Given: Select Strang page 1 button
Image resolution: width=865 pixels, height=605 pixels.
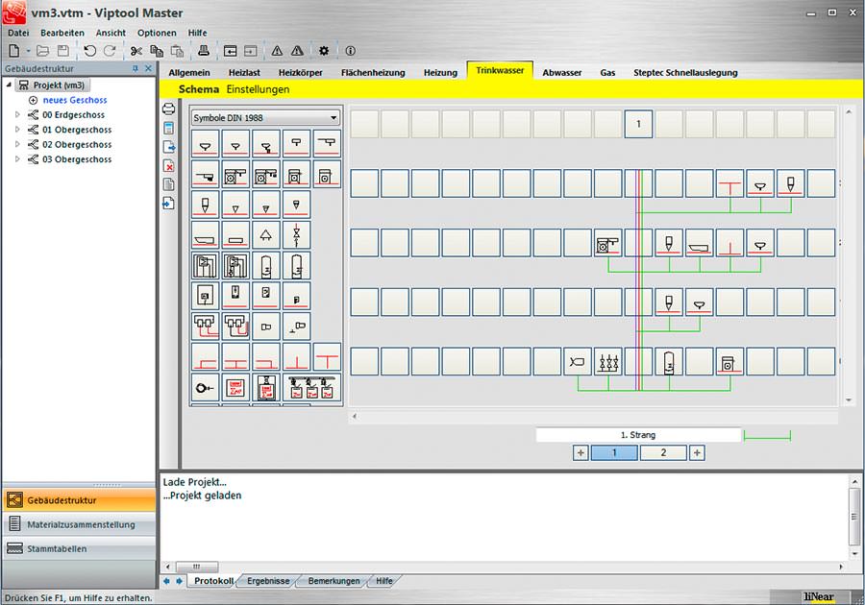Looking at the screenshot, I should click(x=614, y=453).
